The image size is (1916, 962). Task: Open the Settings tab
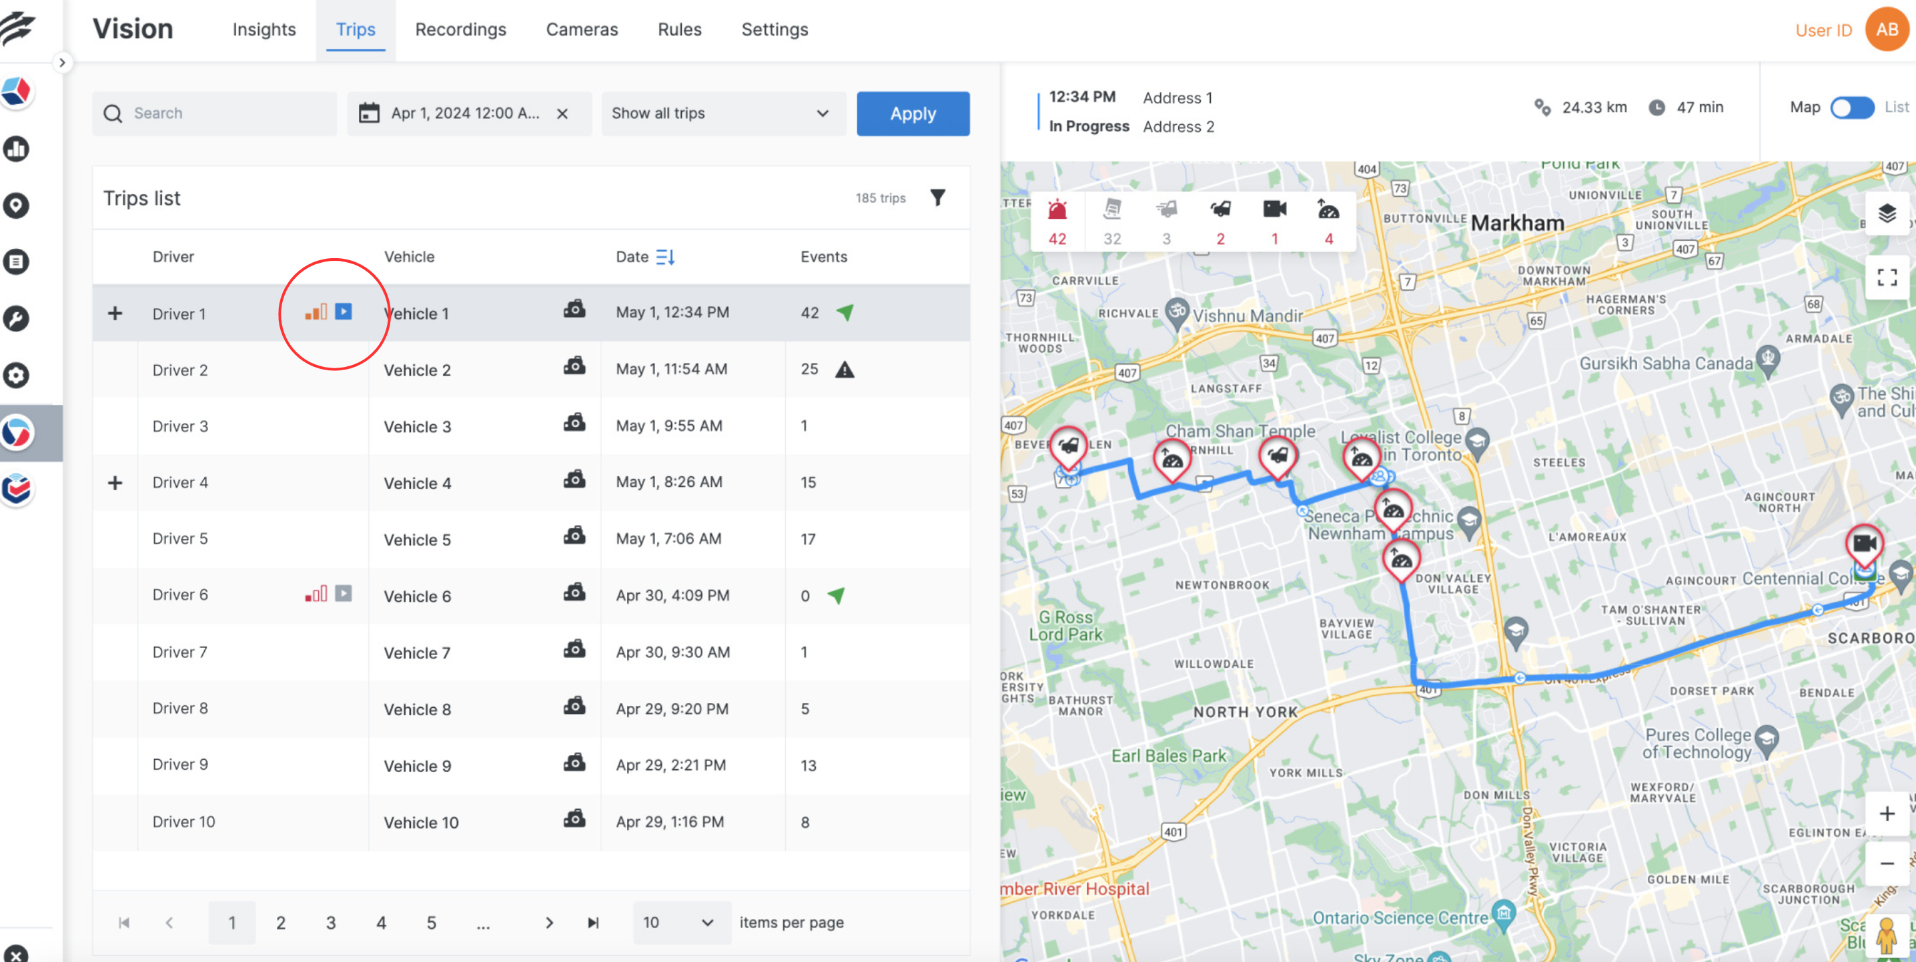tap(775, 30)
